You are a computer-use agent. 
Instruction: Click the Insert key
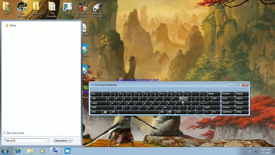228,103
